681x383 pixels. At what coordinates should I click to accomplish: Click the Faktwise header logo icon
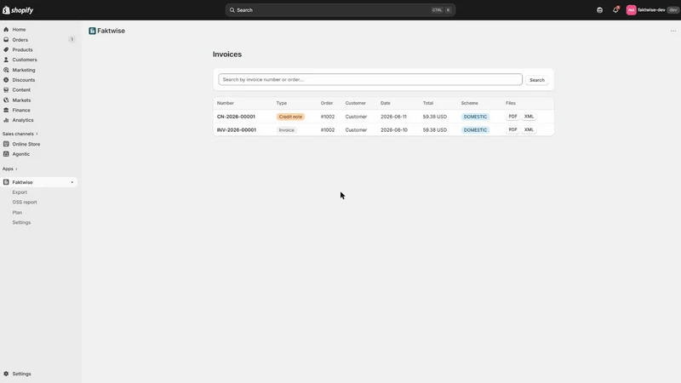[x=92, y=31]
